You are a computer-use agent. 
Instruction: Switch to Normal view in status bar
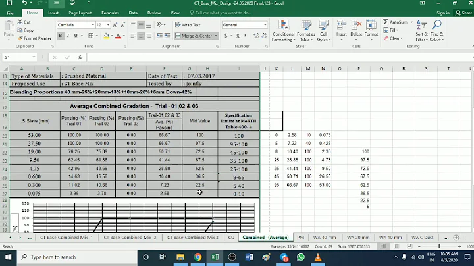point(383,246)
